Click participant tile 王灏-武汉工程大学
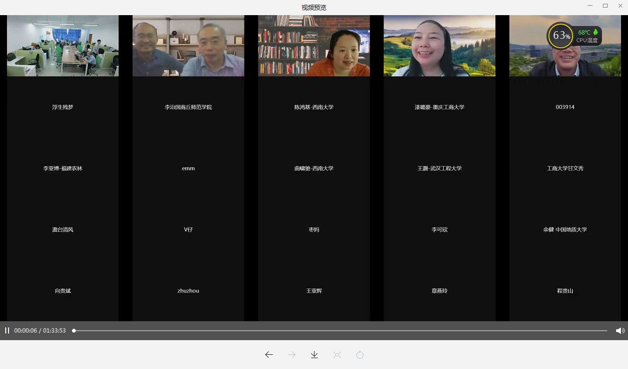 pos(439,168)
